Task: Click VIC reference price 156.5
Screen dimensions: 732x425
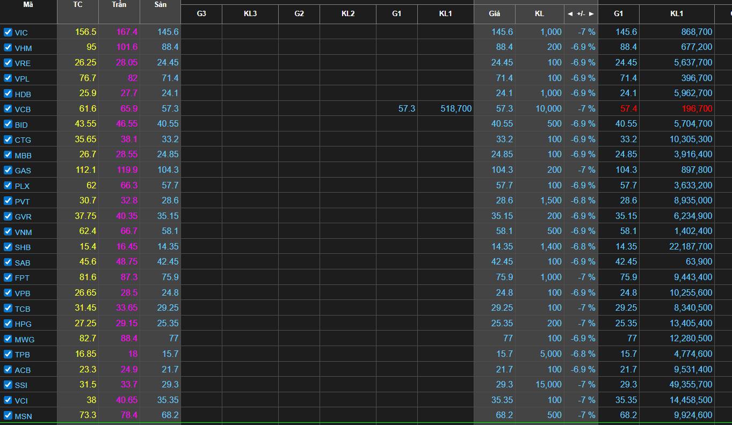Action: tap(86, 32)
